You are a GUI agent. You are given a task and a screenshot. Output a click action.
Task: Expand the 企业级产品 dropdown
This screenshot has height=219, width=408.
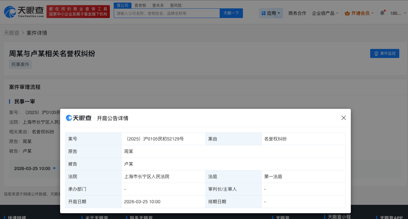coord(325,13)
